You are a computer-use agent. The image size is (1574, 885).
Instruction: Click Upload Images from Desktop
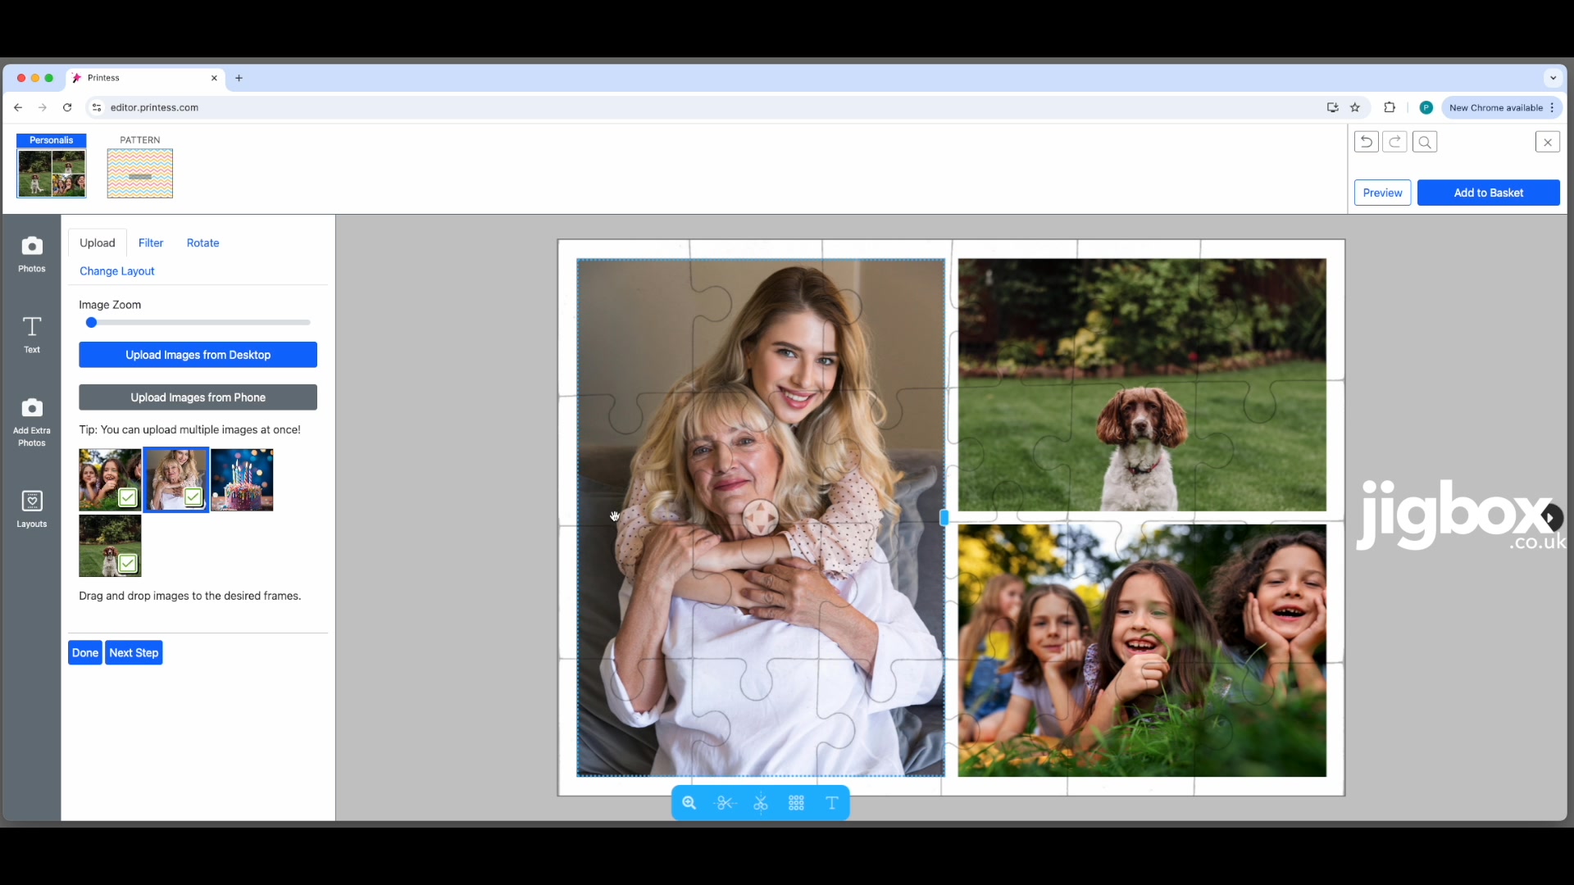tap(198, 355)
